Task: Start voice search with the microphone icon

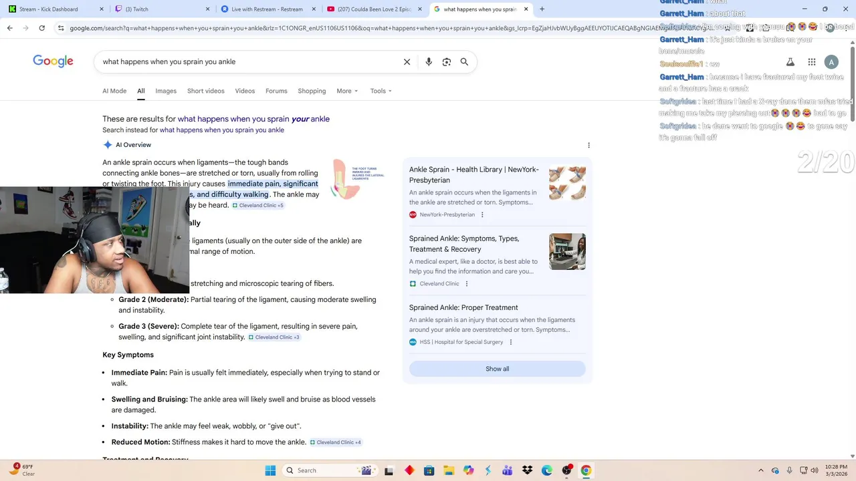Action: tap(429, 61)
